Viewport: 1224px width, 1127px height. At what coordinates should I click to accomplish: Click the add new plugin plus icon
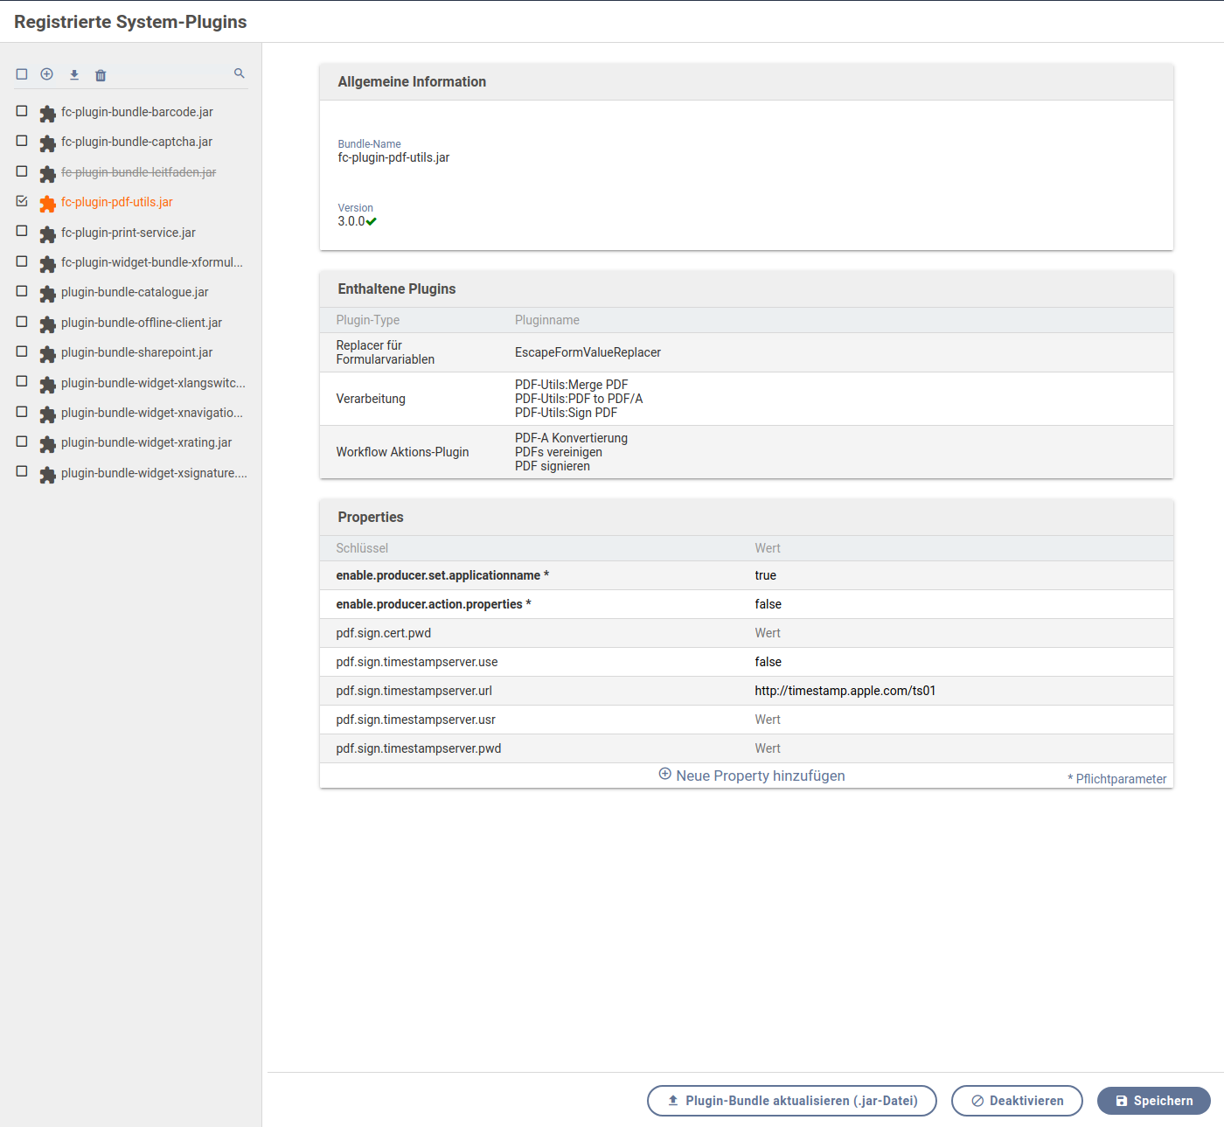(47, 74)
